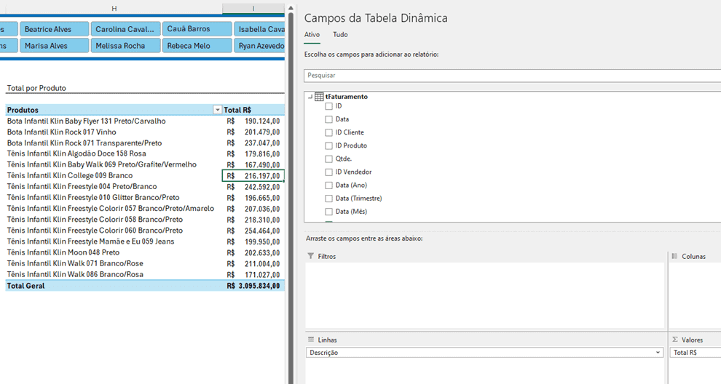This screenshot has width=721, height=384.
Task: Enable the ID Cliente field
Action: (328, 133)
